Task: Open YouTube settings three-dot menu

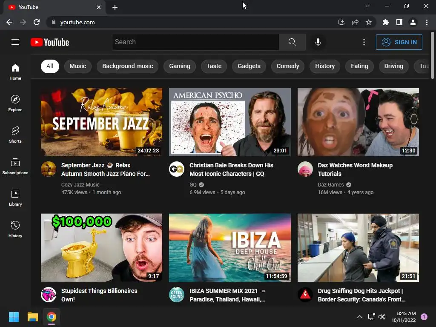Action: coord(364,42)
